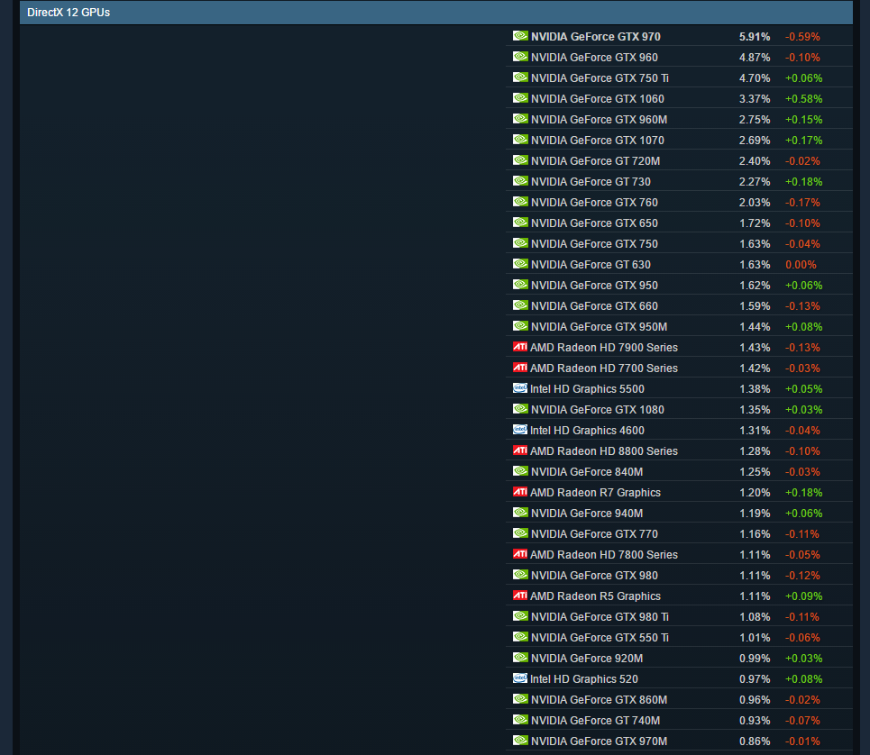Click the +0.15% change for GTX 960M
The width and height of the screenshot is (870, 755).
[803, 120]
